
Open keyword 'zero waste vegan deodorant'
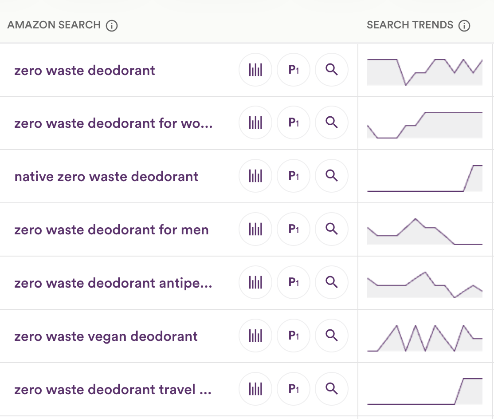tap(106, 336)
